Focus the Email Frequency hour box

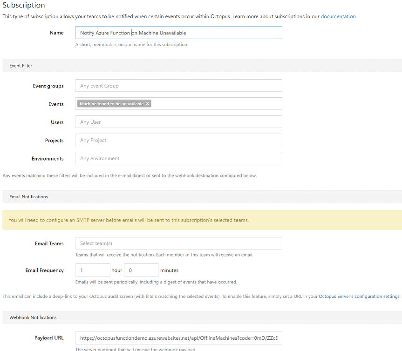click(92, 270)
